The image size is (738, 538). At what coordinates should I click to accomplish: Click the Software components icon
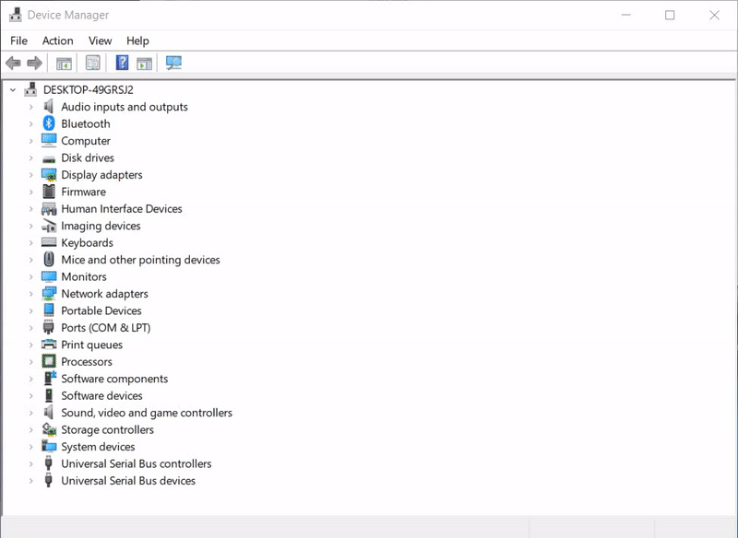[x=50, y=379]
